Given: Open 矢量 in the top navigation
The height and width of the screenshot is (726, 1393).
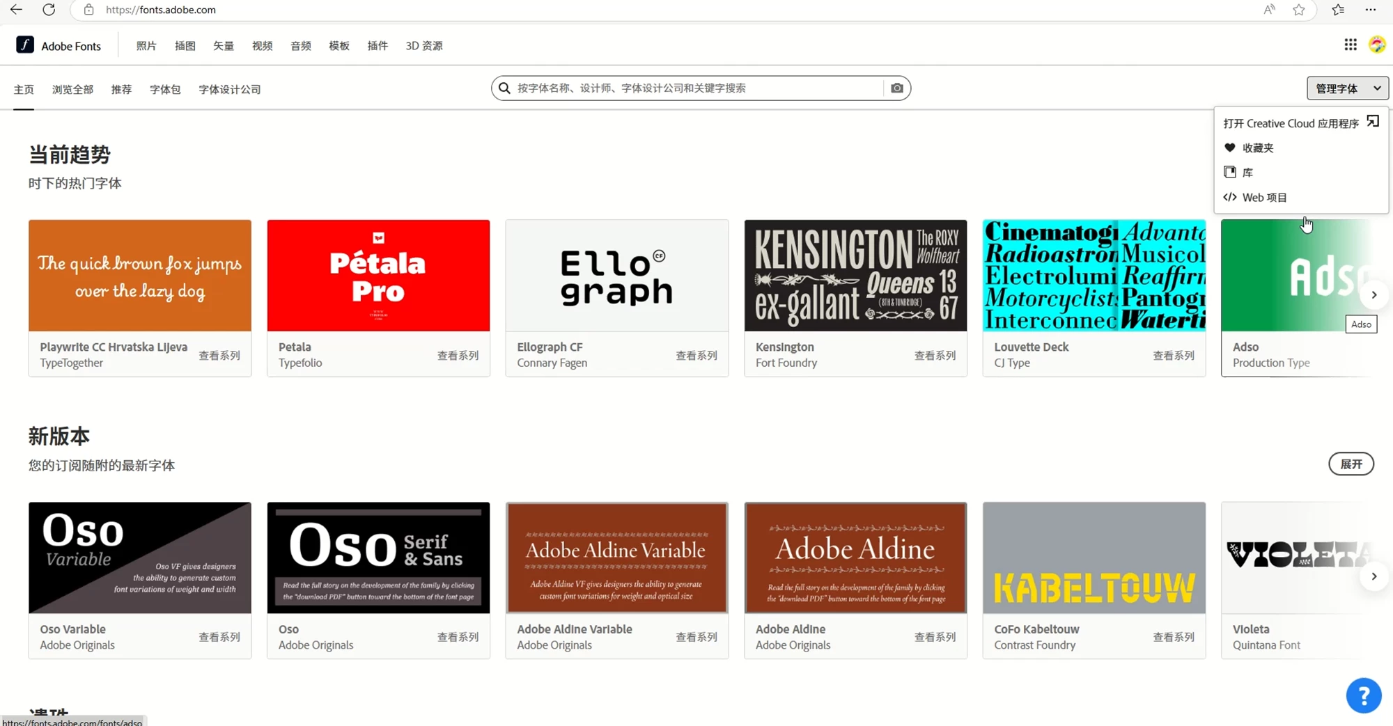Looking at the screenshot, I should (x=224, y=46).
